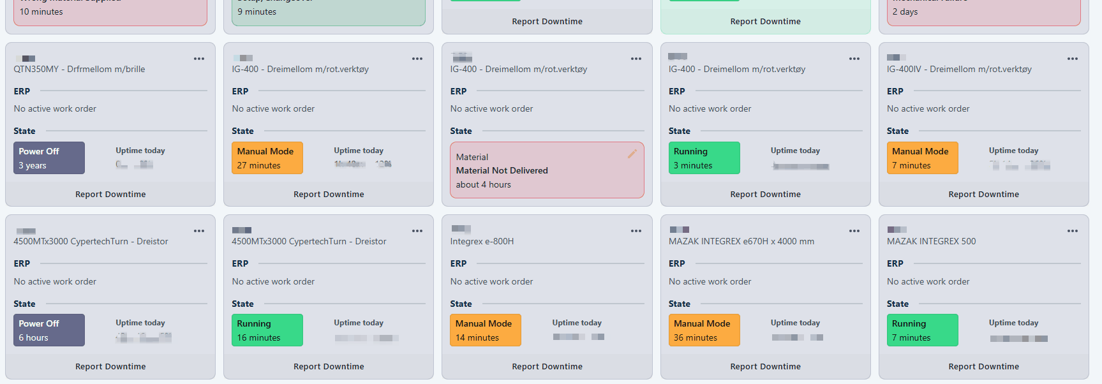The height and width of the screenshot is (384, 1102).
Task: Click Report Downtime under MAZAK INTEGREX 500
Action: [983, 367]
